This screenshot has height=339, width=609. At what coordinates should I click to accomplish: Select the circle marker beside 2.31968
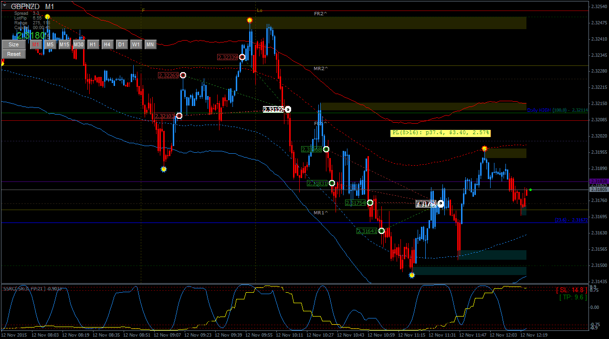pos(326,149)
